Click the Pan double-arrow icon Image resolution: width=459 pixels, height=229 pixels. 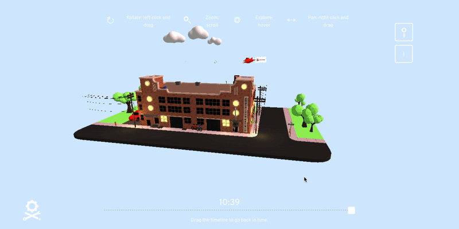coord(291,20)
